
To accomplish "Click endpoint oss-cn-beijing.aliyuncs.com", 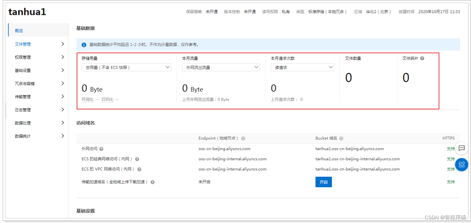I will (225, 149).
